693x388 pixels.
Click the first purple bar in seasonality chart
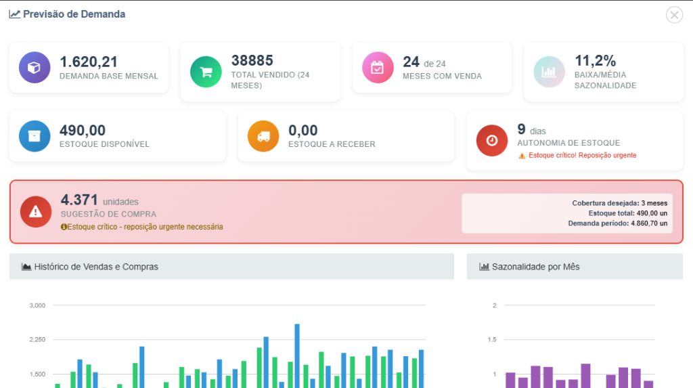coord(510,380)
